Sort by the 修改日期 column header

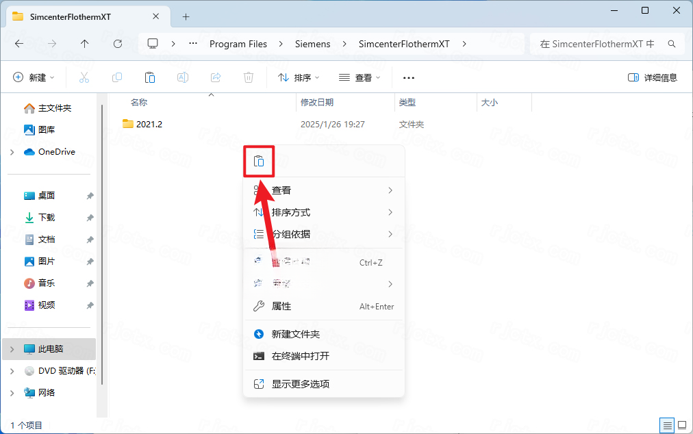[317, 103]
